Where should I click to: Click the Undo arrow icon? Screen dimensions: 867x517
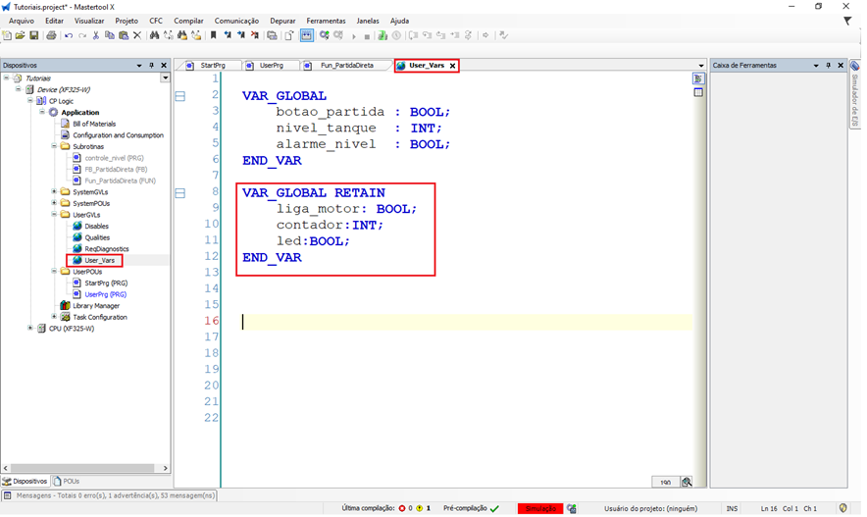click(68, 35)
